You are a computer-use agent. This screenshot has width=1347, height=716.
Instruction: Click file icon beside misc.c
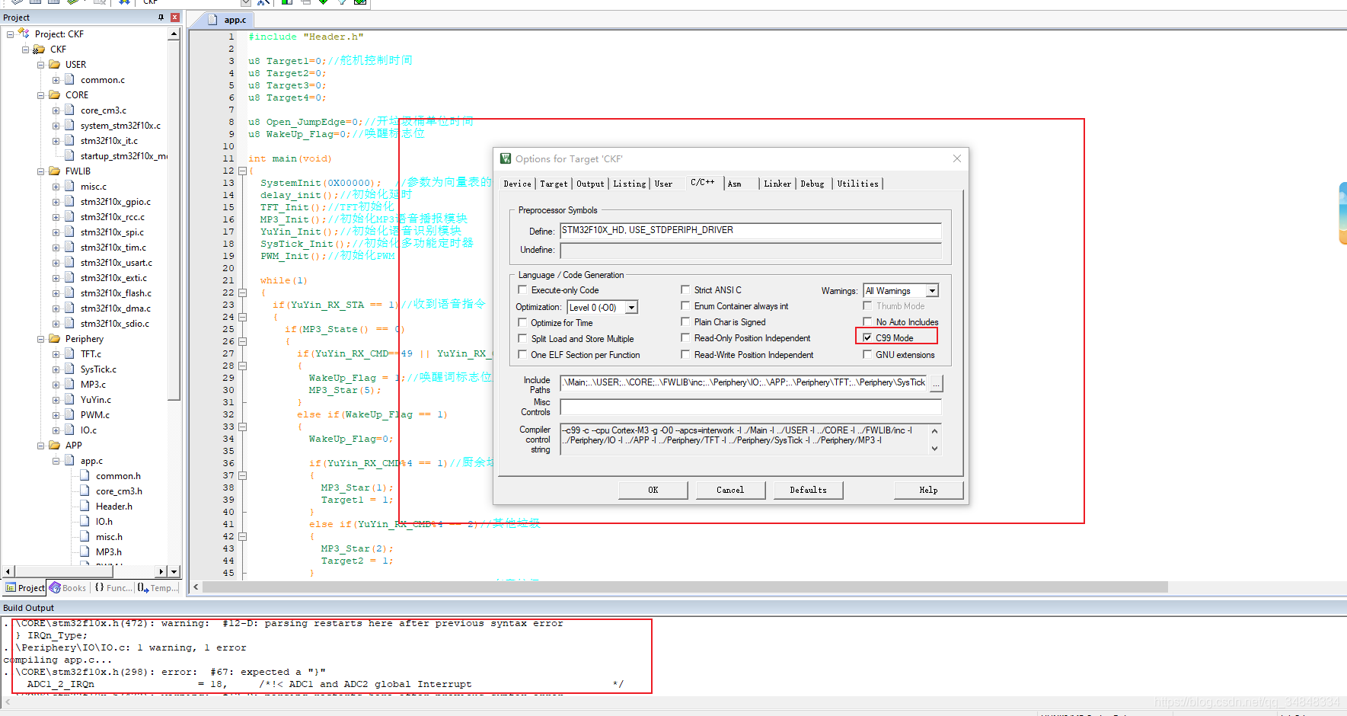pyautogui.click(x=69, y=186)
